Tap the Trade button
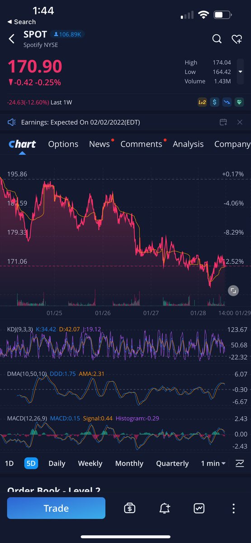Viewport: 251px width, 543px height. pyautogui.click(x=56, y=508)
